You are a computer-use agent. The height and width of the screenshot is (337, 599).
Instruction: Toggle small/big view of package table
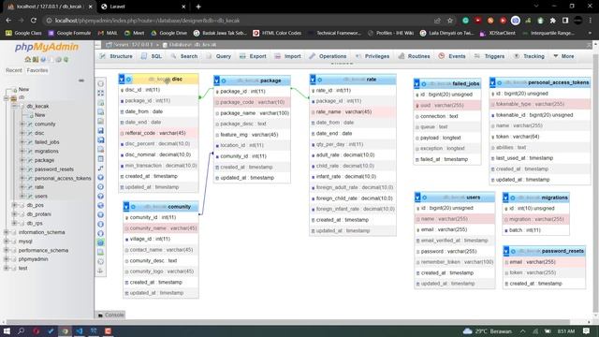(216, 81)
